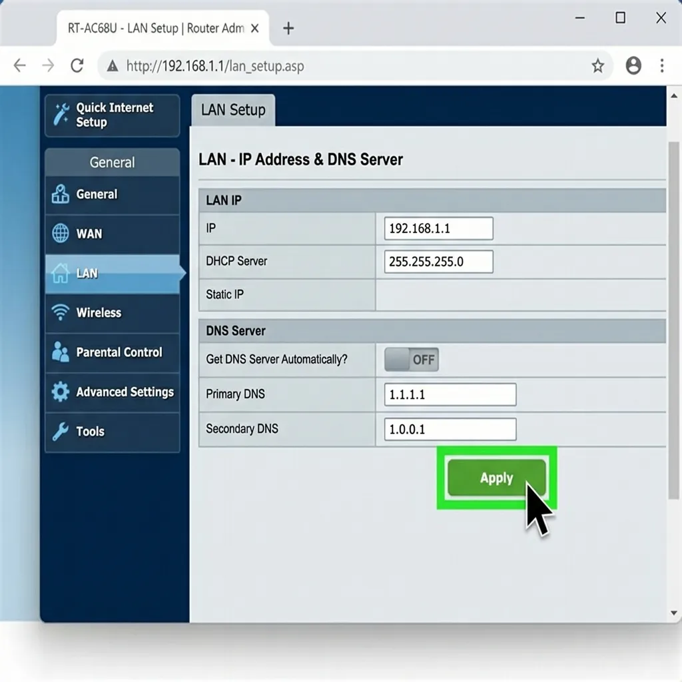Open the Wireless menu item

[x=112, y=313]
